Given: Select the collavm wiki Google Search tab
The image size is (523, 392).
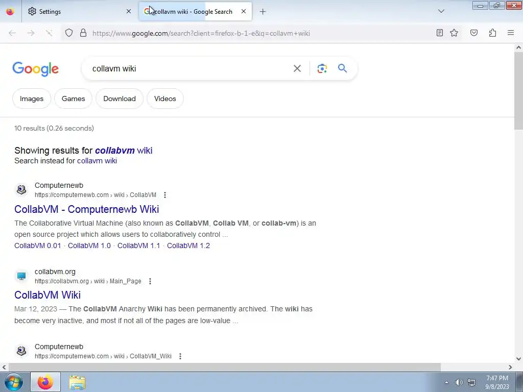Looking at the screenshot, I should [195, 11].
